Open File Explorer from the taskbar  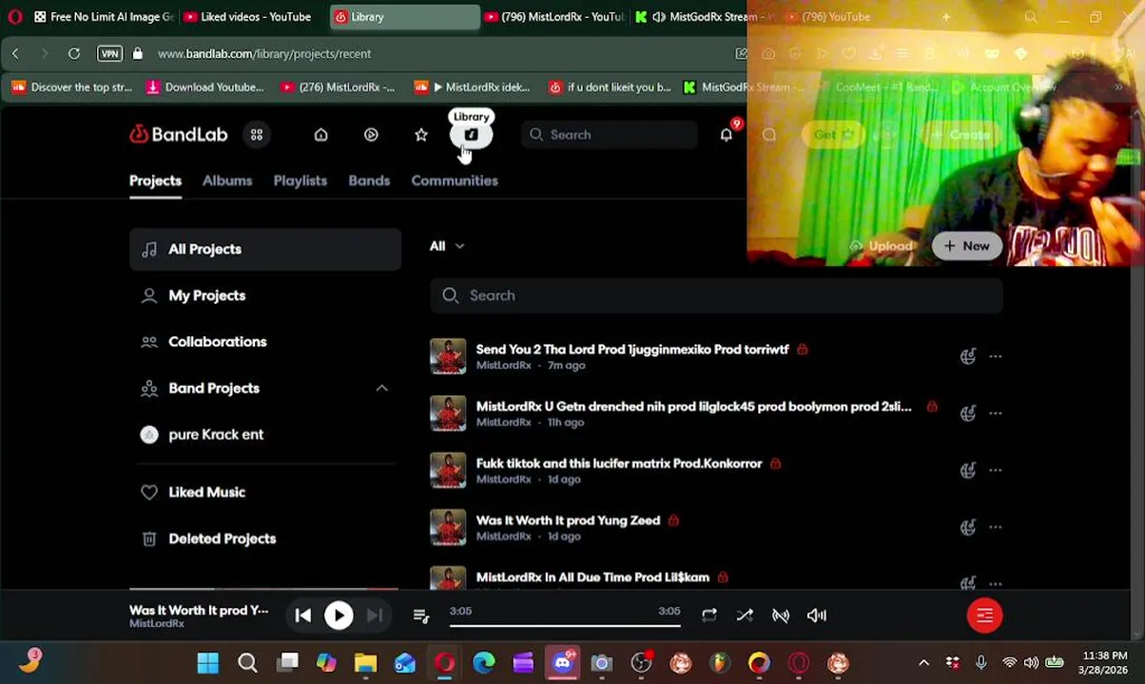365,662
